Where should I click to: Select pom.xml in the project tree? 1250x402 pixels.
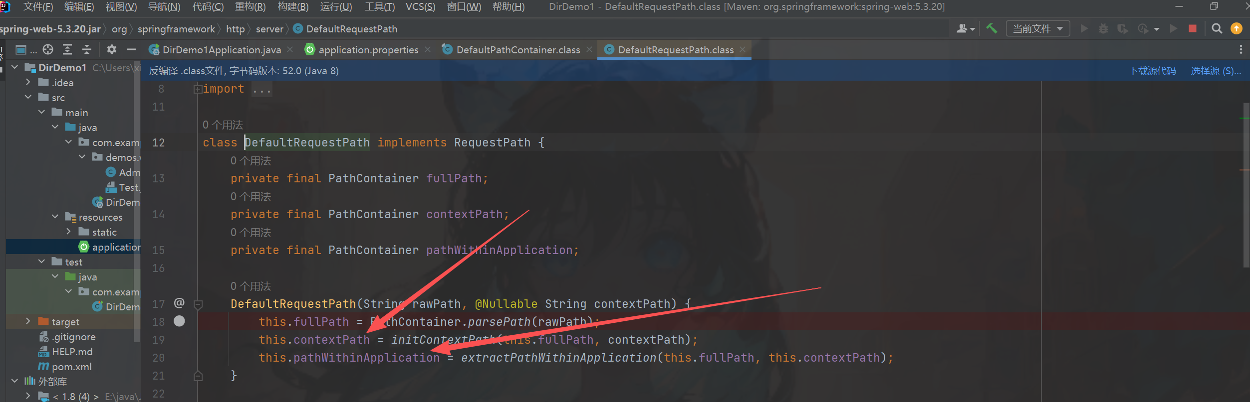tap(72, 367)
